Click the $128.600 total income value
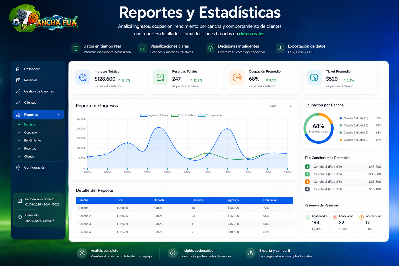 tap(105, 79)
